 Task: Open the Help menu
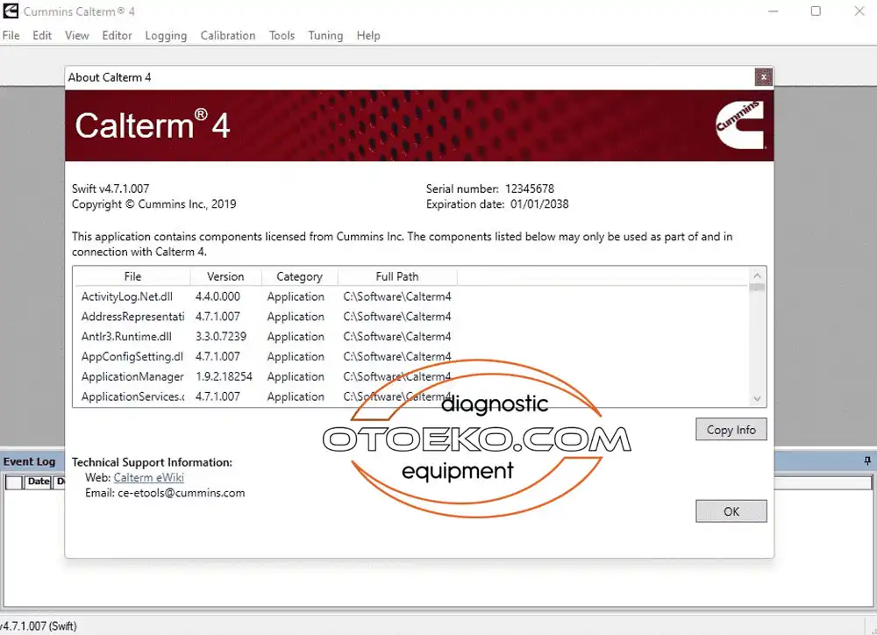tap(368, 35)
